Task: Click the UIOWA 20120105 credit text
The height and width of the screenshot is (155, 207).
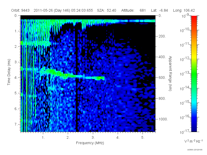Action: pos(195,150)
